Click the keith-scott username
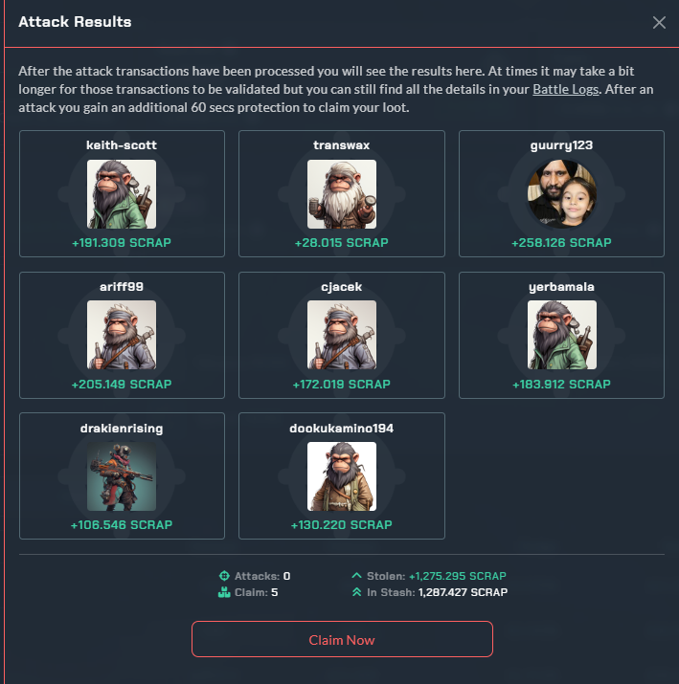Viewport: 679px width, 684px height. tap(122, 145)
